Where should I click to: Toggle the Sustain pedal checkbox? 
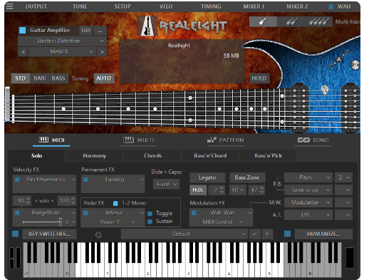point(150,222)
